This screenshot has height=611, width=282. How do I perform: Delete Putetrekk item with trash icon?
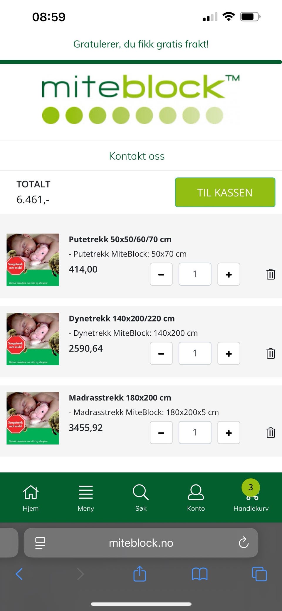coord(271,274)
